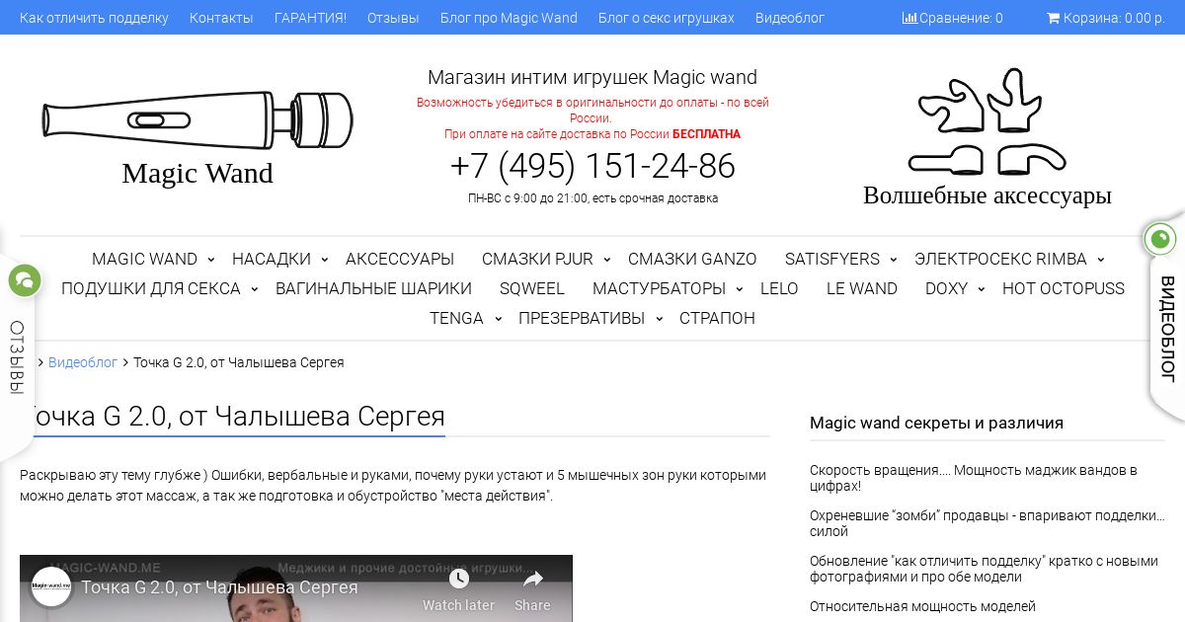The height and width of the screenshot is (622, 1185).
Task: Open 'Блог о секс игрушках' link
Action: pos(667,18)
